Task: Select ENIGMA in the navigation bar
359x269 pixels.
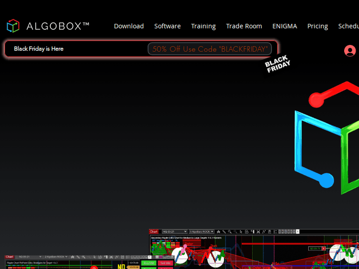Action: (285, 26)
